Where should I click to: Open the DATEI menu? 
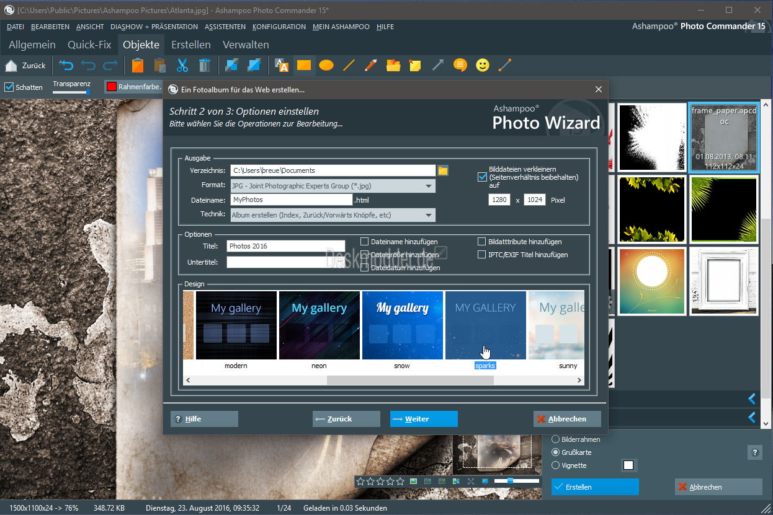(x=16, y=27)
